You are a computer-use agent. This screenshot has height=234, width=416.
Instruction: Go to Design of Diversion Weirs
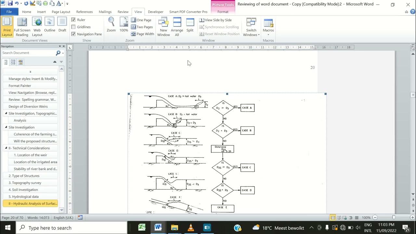point(30,106)
